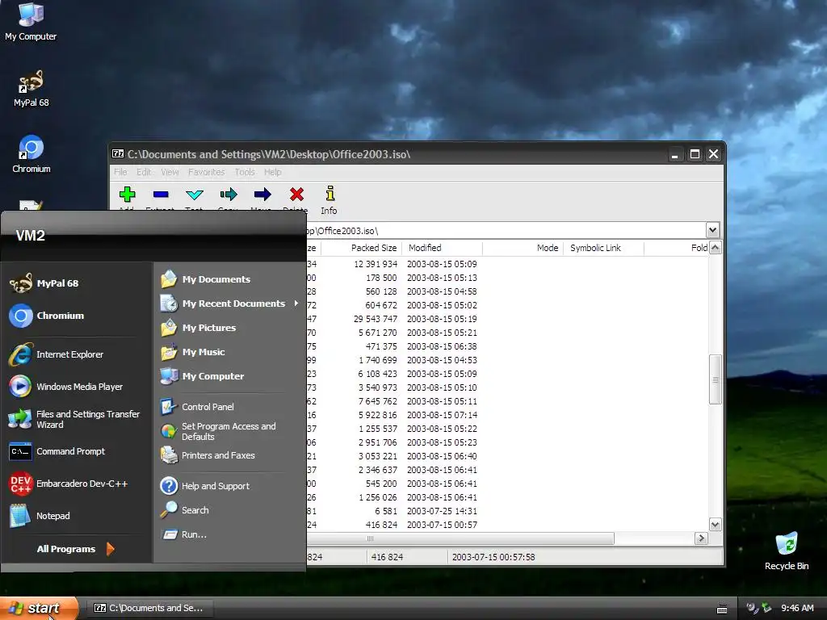Click the file list scroll up arrow
The image size is (827, 620).
click(716, 248)
